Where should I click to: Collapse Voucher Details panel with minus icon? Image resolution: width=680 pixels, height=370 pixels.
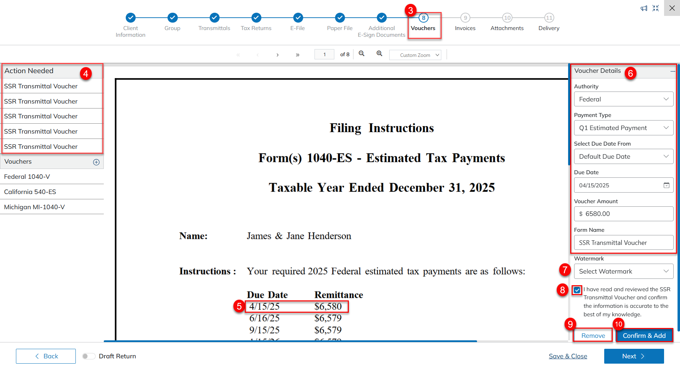pyautogui.click(x=672, y=71)
